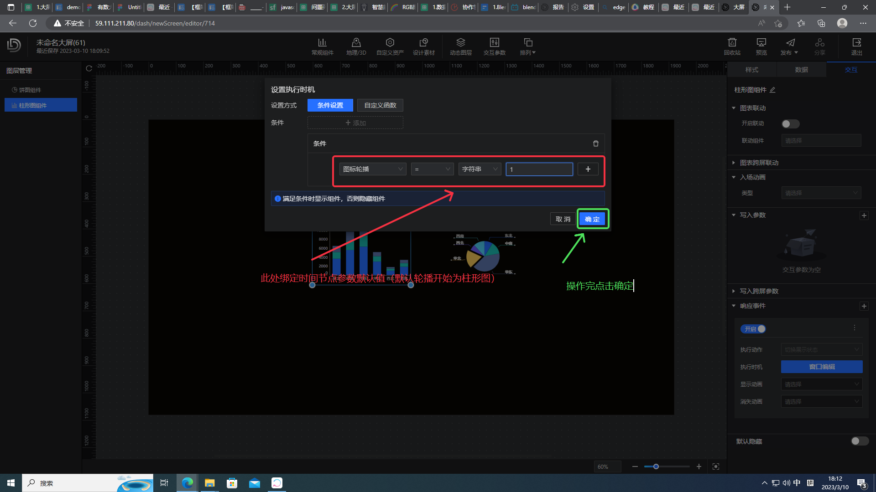
Task: Collapse the 写入参数 section
Action: coord(734,215)
